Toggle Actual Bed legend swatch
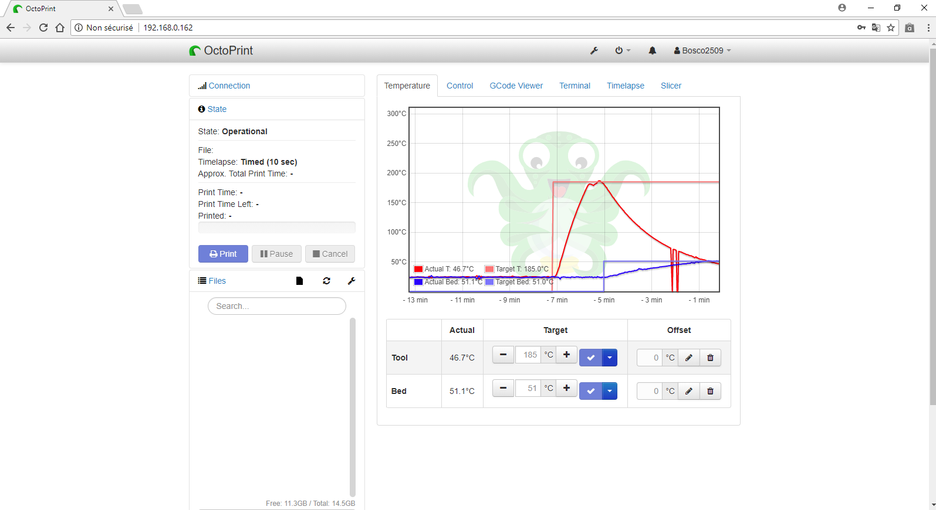Viewport: 936px width, 510px height. tap(418, 282)
